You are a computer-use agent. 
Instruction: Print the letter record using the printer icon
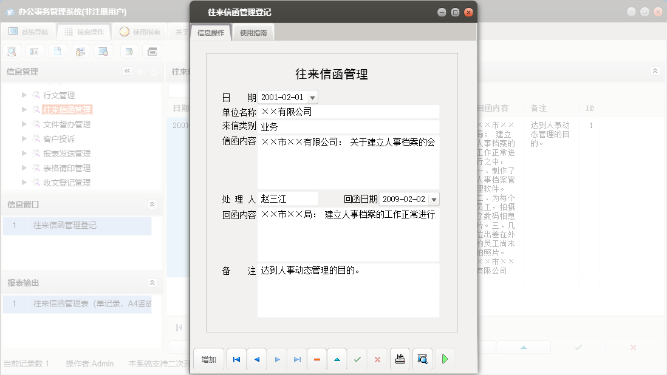pyautogui.click(x=400, y=359)
